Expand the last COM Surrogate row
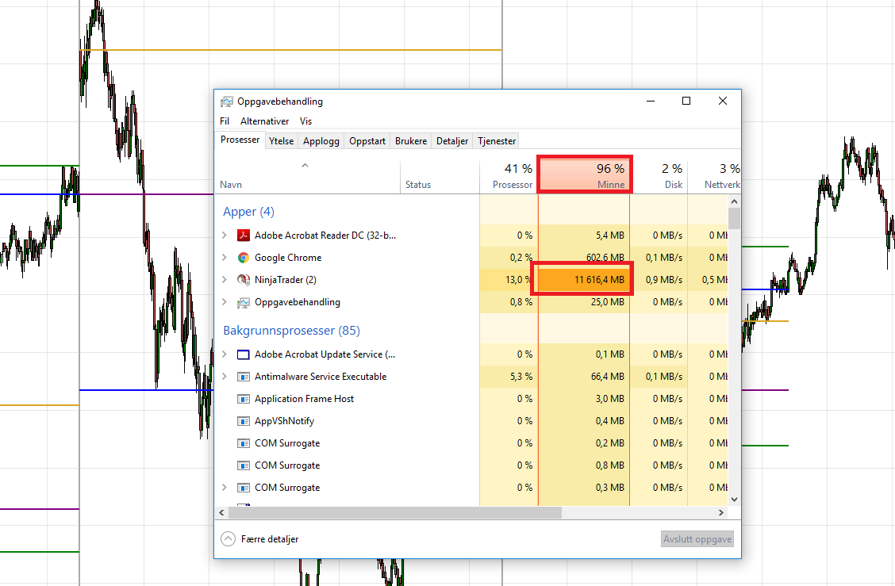Viewport: 895px width, 586px height. point(225,488)
